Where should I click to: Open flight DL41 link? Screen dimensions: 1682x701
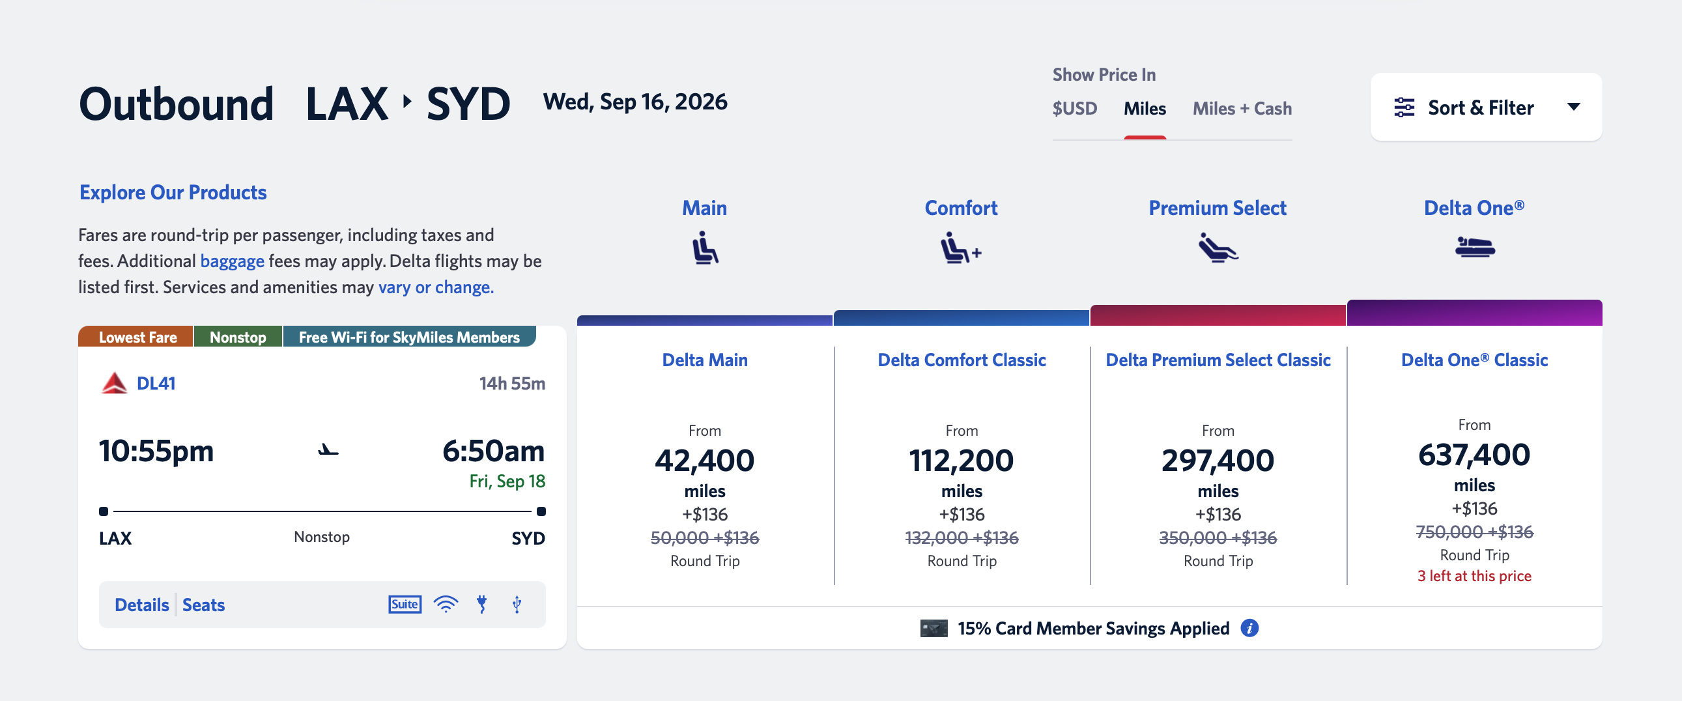coord(156,384)
